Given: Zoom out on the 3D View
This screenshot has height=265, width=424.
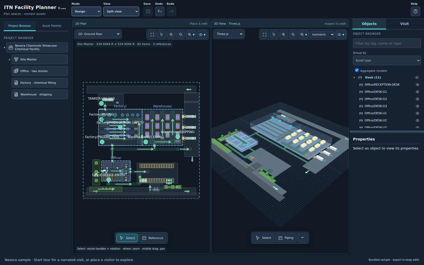Looking at the screenshot, I should (293, 34).
